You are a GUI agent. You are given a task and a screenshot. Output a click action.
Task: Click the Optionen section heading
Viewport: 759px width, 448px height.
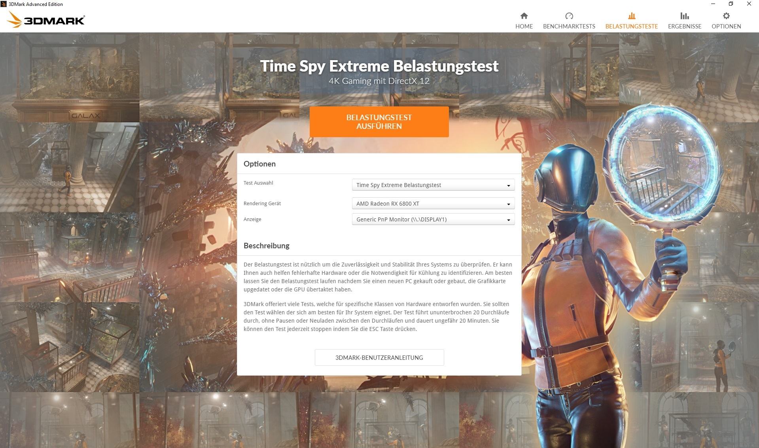259,164
